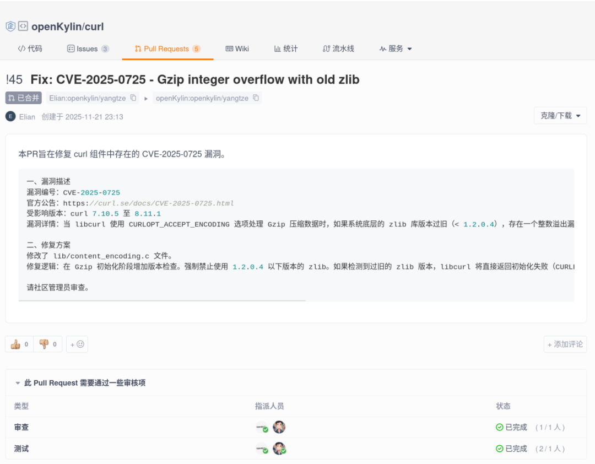The height and width of the screenshot is (464, 595).
Task: Copy the source branch Elian:openkylin/yangtze
Action: pos(133,98)
